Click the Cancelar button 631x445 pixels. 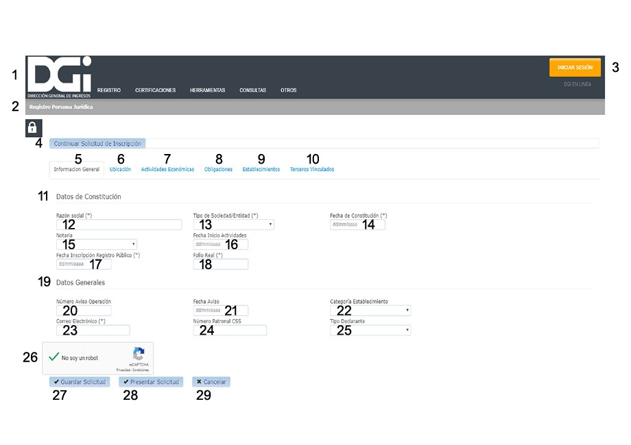pyautogui.click(x=211, y=382)
